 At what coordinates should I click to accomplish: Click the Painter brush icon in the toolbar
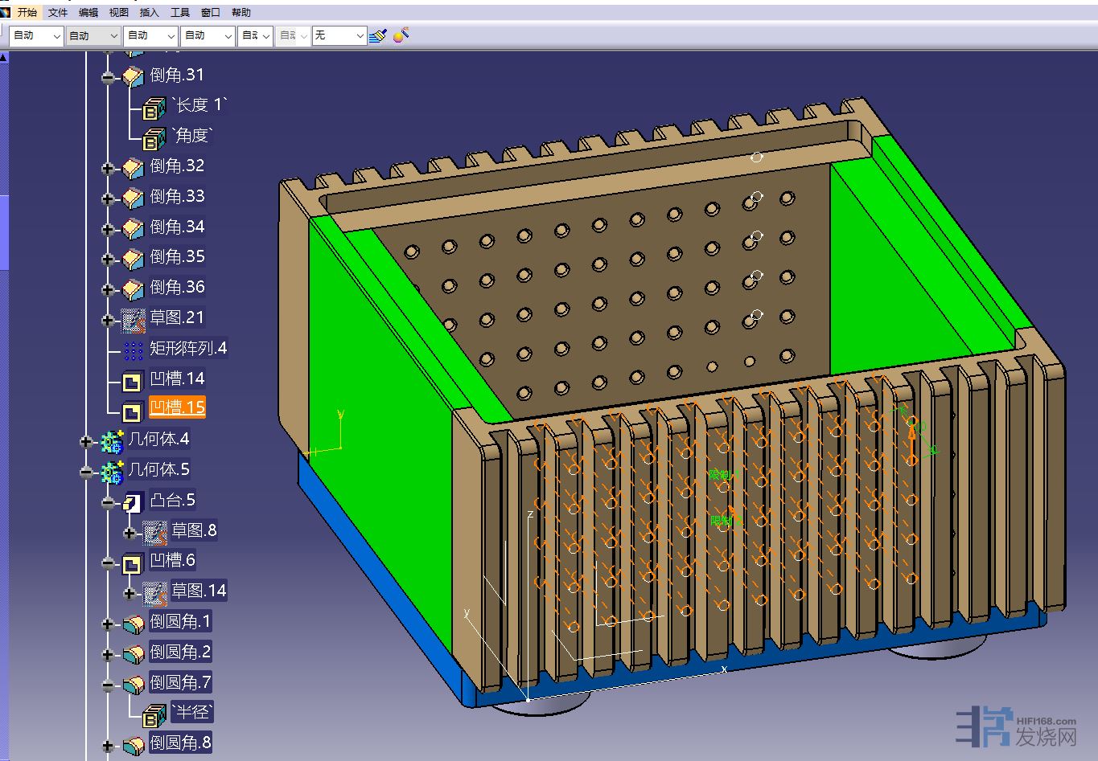pyautogui.click(x=378, y=35)
